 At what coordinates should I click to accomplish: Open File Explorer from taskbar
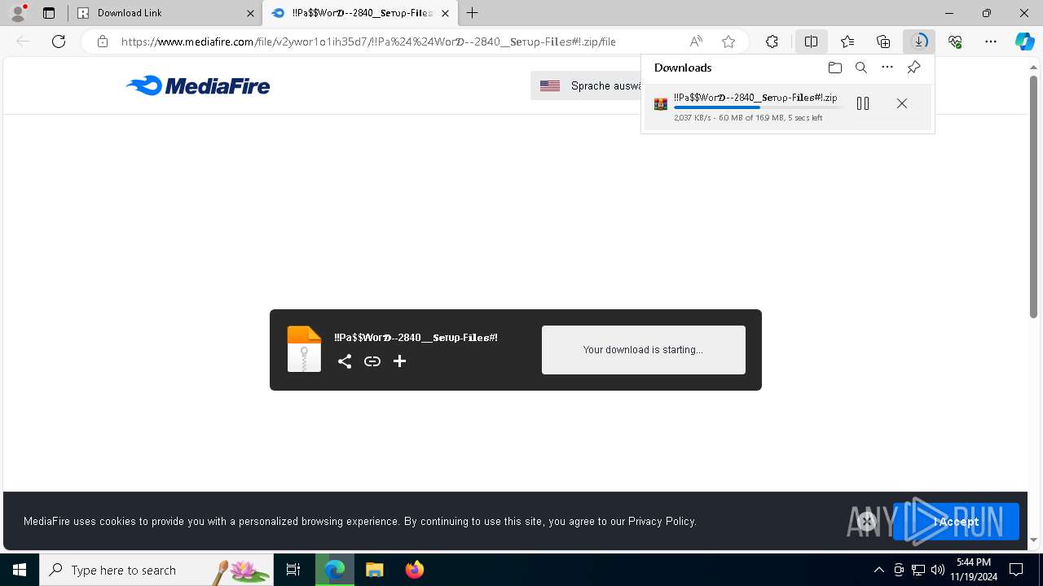click(x=374, y=570)
